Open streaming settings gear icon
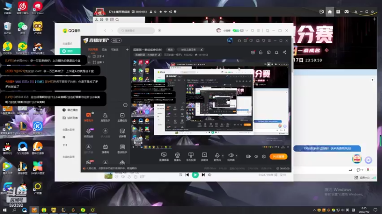Screen dimensions: 382x214 point(264,156)
